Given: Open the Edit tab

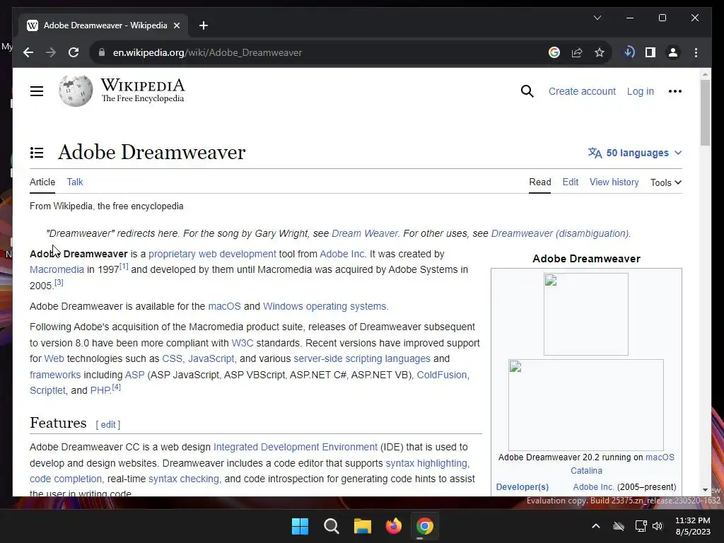Looking at the screenshot, I should pyautogui.click(x=571, y=182).
